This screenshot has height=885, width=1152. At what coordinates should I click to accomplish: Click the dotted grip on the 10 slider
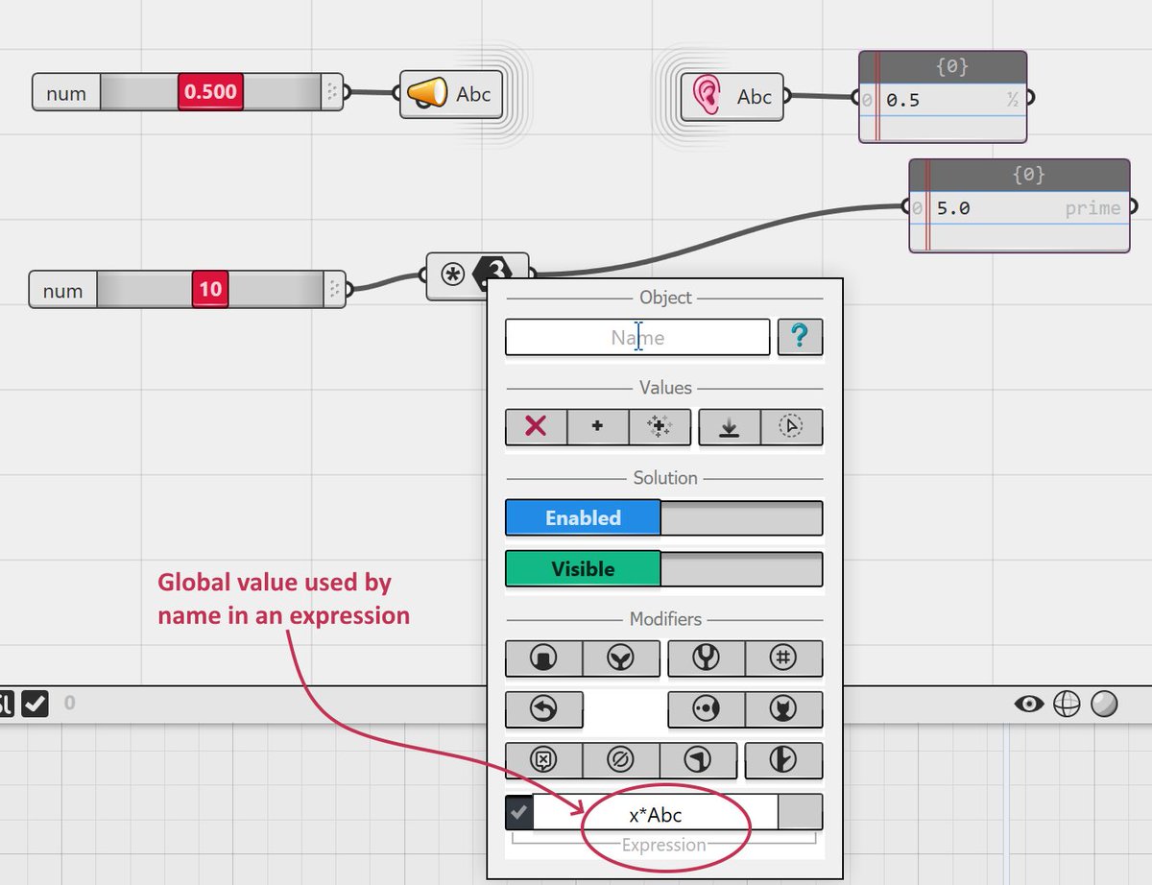[334, 290]
